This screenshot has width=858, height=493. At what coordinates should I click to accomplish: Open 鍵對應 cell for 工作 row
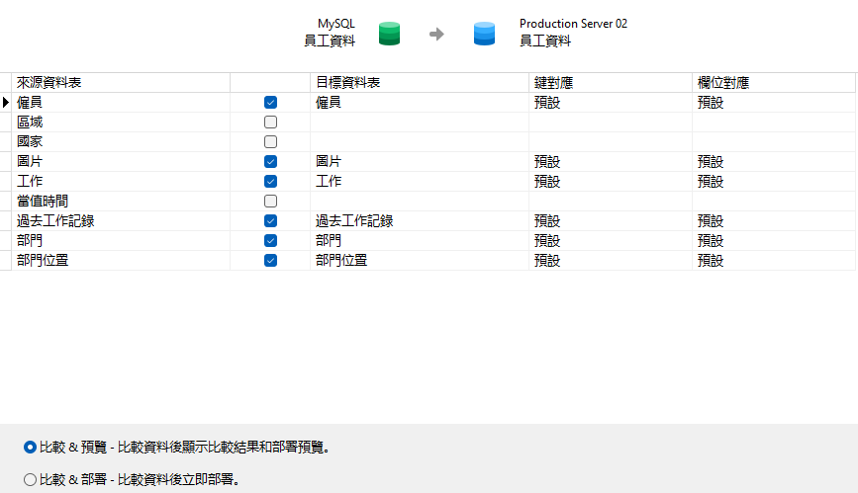(610, 181)
